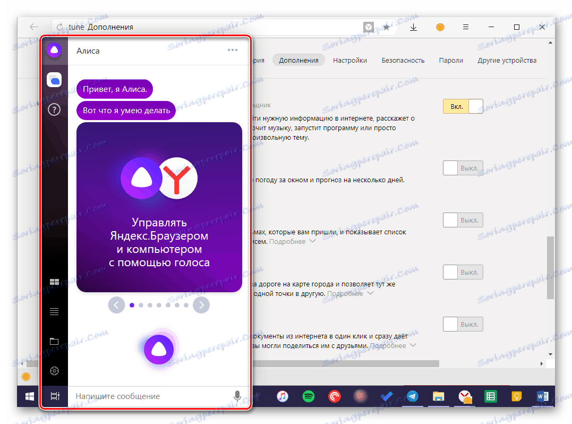Switch to the Дополнения tab
This screenshot has height=424, width=572.
298,61
